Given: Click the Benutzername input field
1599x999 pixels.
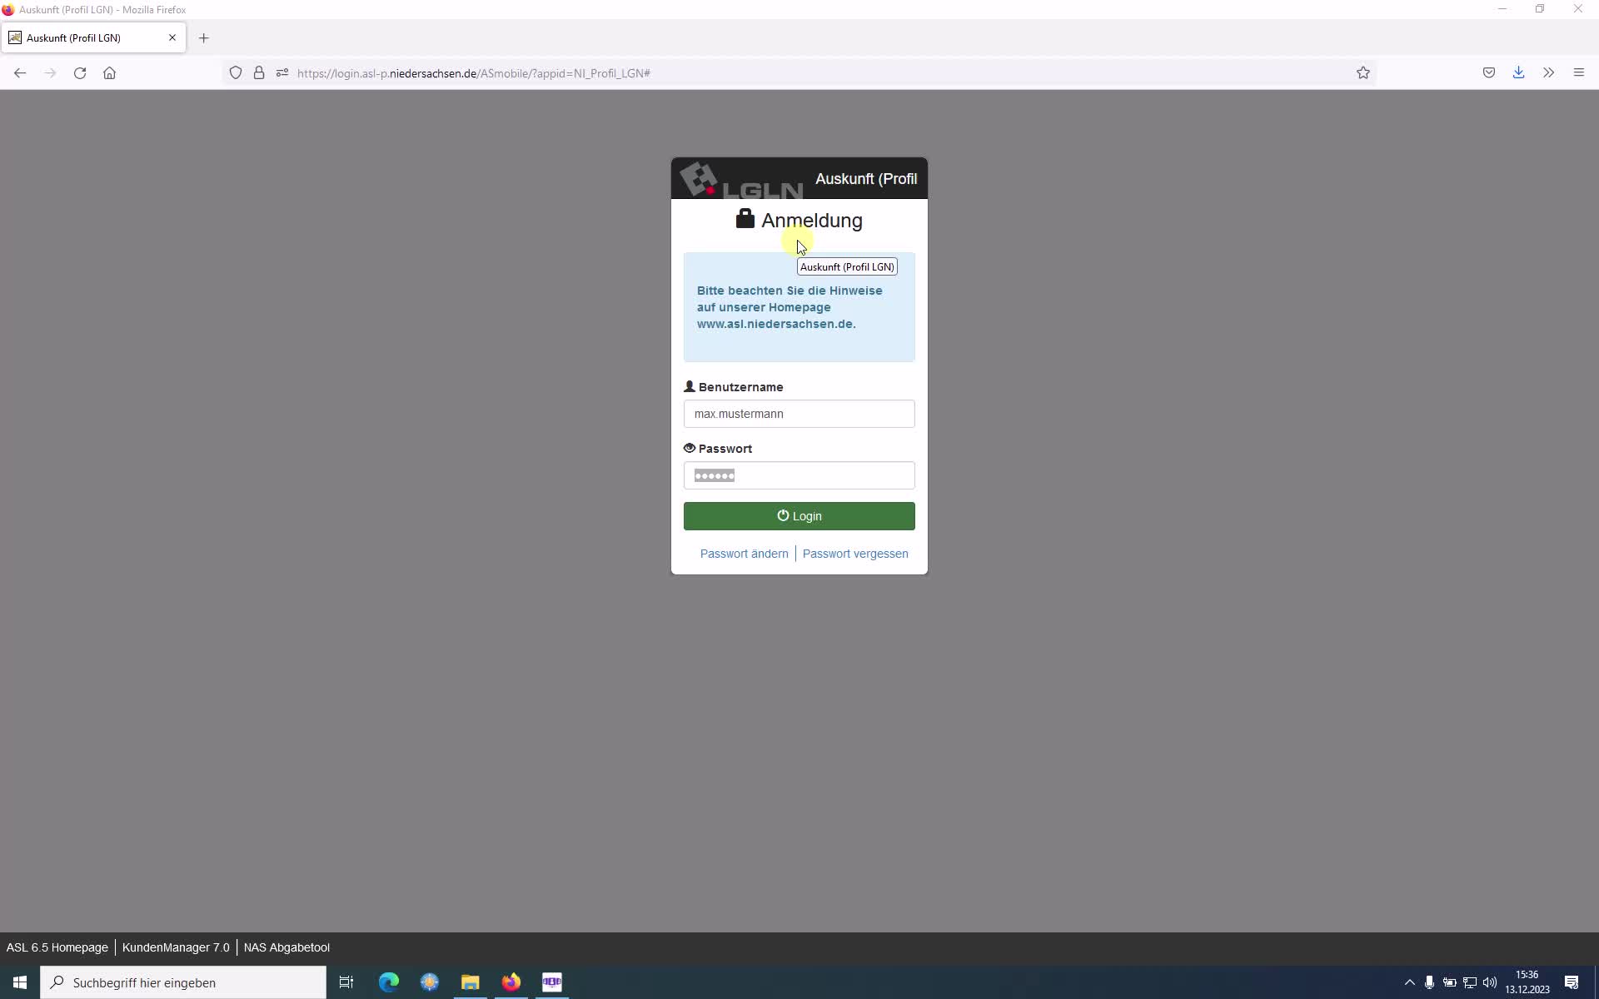Looking at the screenshot, I should [799, 414].
